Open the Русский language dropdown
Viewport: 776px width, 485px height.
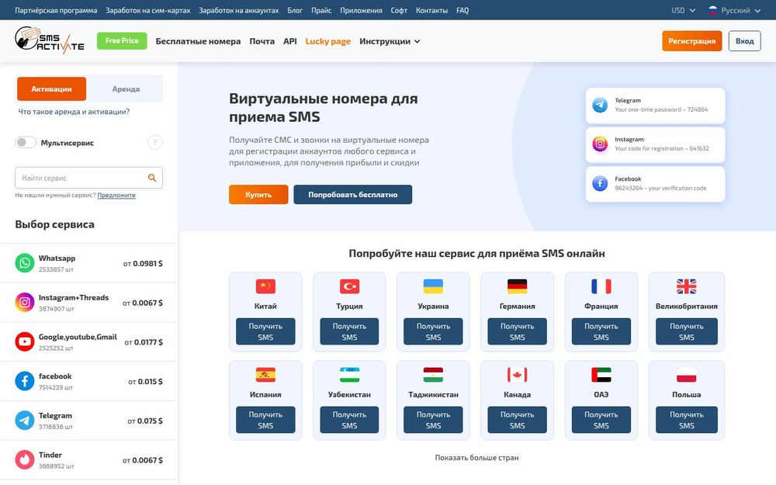[x=734, y=10]
